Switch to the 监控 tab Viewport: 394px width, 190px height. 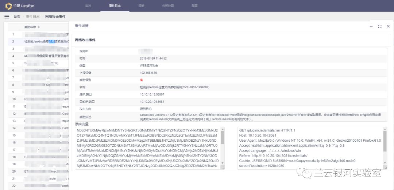[88, 5]
